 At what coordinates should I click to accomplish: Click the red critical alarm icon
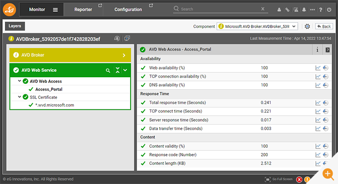299,180
